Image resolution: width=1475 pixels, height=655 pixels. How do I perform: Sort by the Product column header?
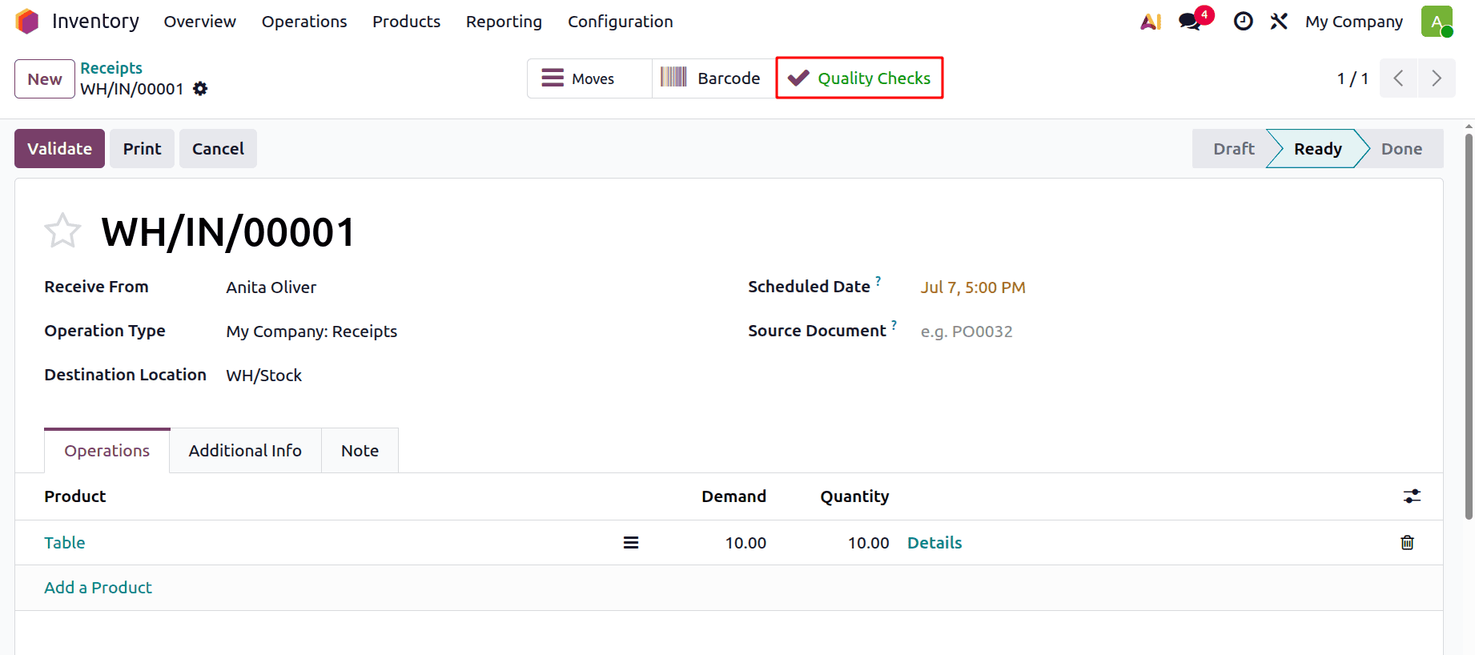coord(75,496)
